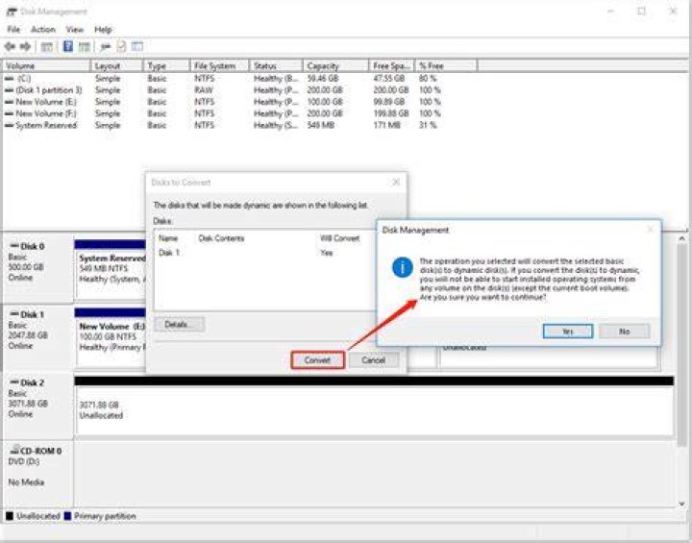The width and height of the screenshot is (692, 543).
Task: Toggle the Show/Hide Console Tree toolbar icon
Action: [x=47, y=46]
